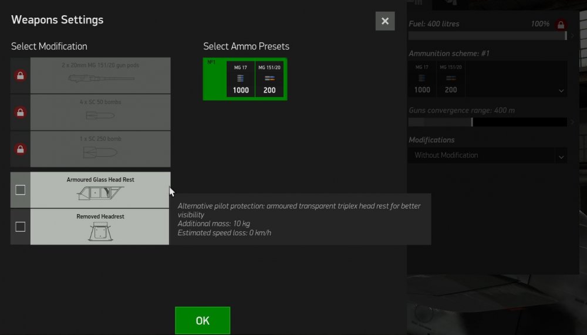The width and height of the screenshot is (587, 335).
Task: Click the lock icon next to 1 x SC 250 bomb
Action: pyautogui.click(x=21, y=149)
